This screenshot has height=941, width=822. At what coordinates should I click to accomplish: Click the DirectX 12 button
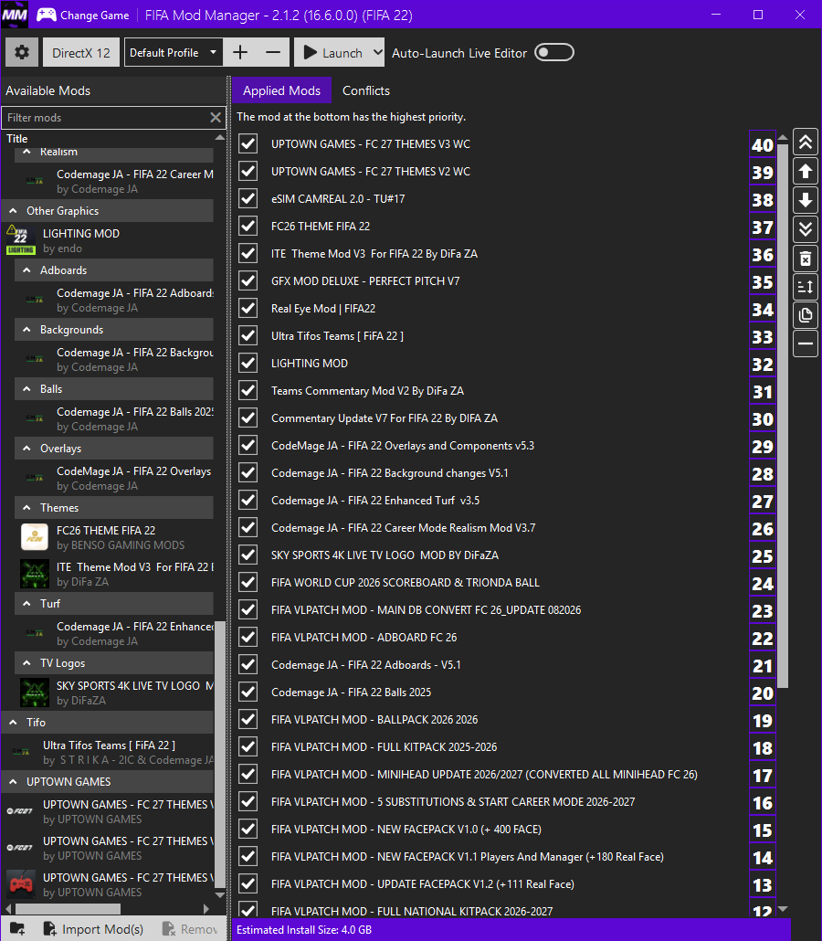(x=81, y=53)
